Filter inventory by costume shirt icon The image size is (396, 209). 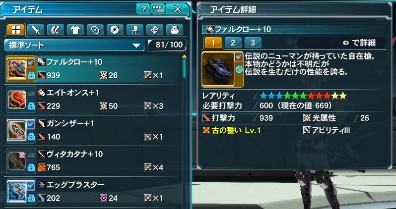click(75, 30)
